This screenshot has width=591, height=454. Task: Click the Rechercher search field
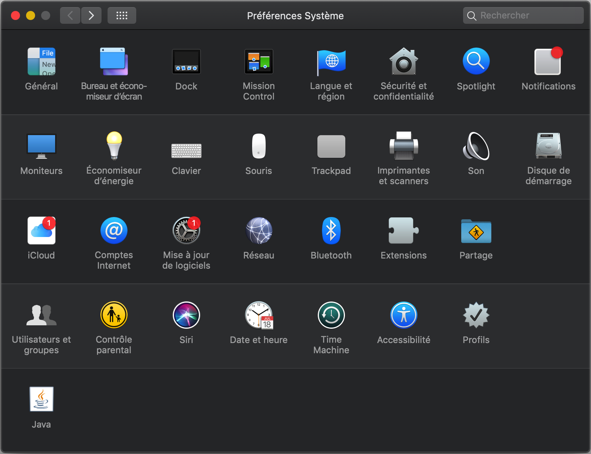(x=523, y=15)
